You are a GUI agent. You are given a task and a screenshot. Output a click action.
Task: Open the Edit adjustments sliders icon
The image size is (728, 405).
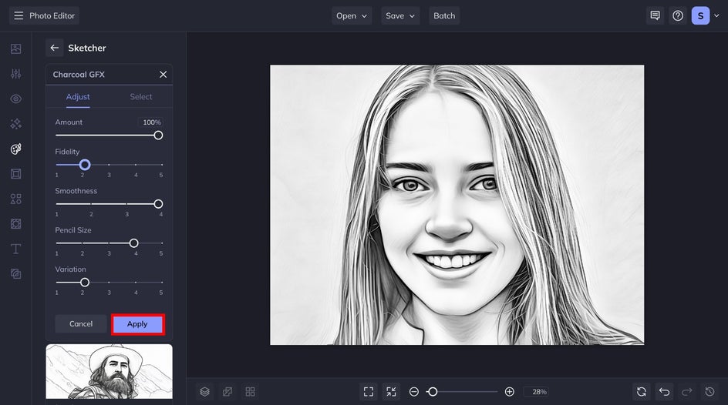click(x=15, y=74)
